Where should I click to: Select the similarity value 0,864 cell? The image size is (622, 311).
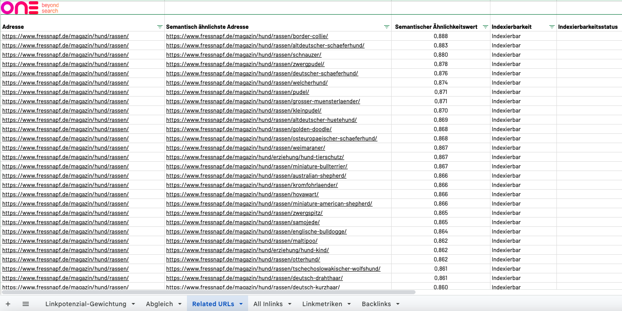click(441, 232)
